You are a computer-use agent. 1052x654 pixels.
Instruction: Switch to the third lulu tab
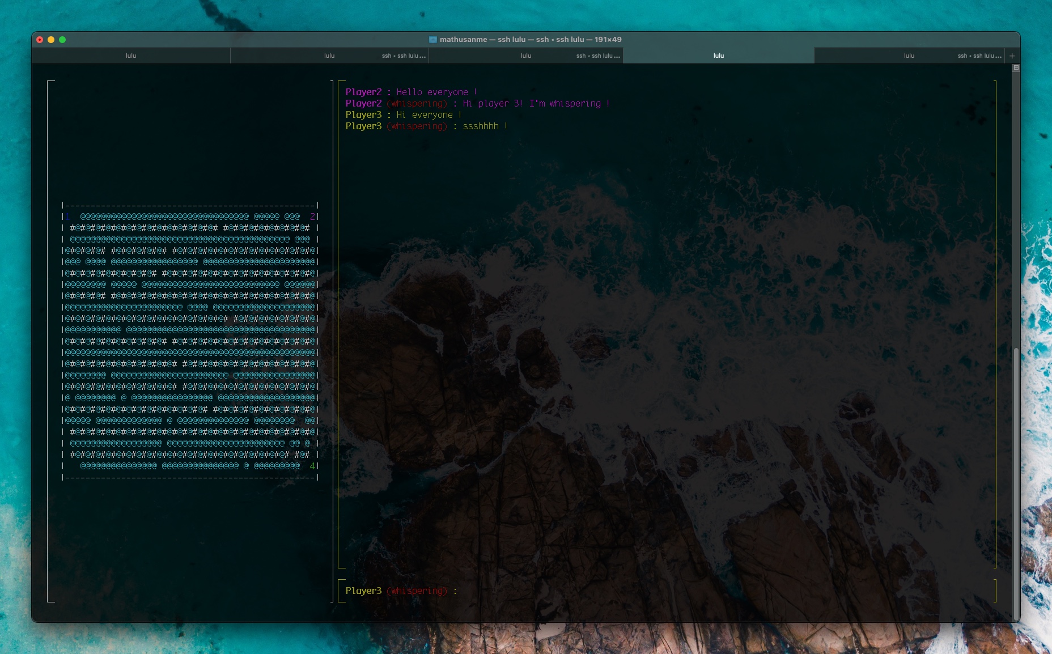526,56
